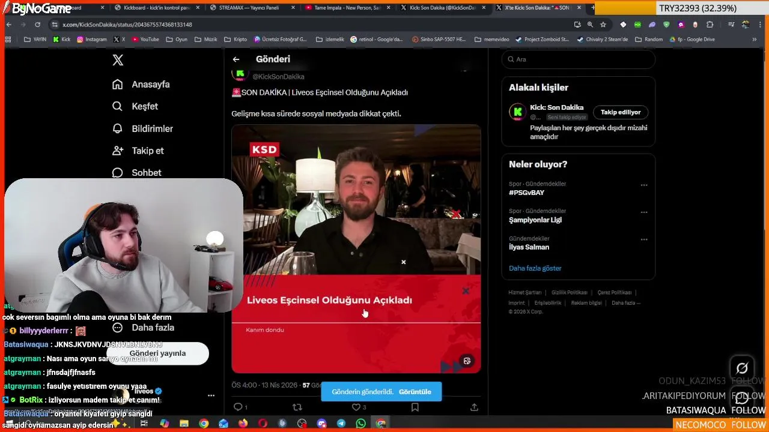Open the Şampiyonlar Ligi trend
The height and width of the screenshot is (432, 769).
click(x=535, y=220)
